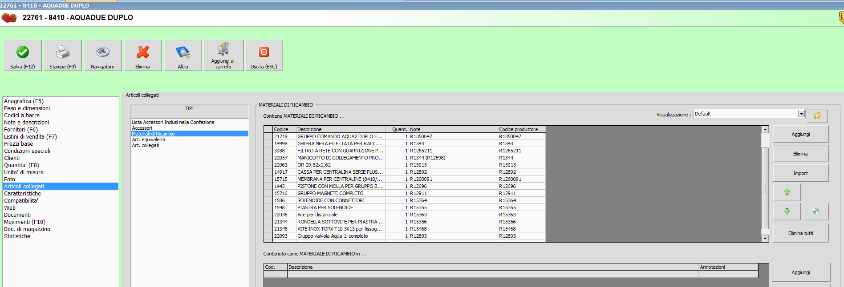Select Prezzi base in left list
The image size is (844, 287).
pyautogui.click(x=61, y=144)
